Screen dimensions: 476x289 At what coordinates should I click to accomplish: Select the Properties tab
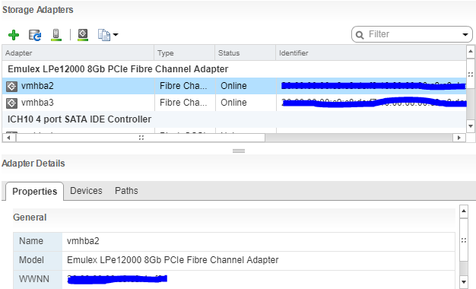point(35,191)
